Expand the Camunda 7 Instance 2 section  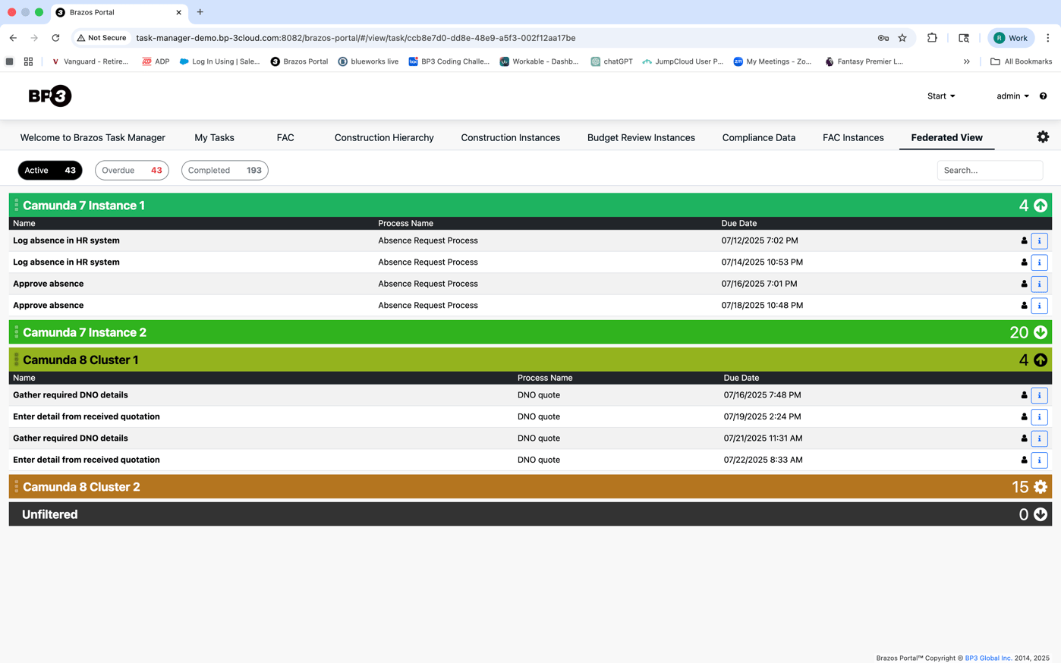click(x=1040, y=332)
